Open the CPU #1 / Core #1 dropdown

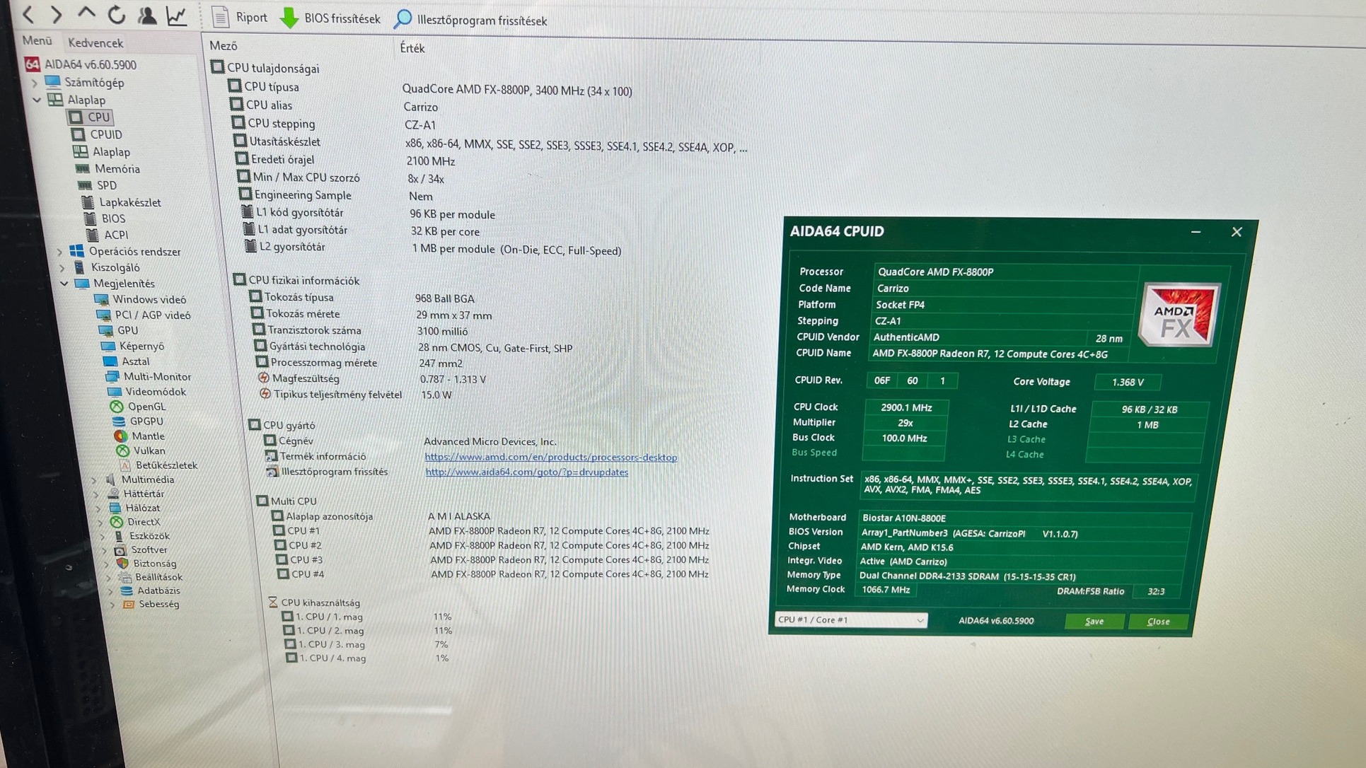tap(851, 620)
